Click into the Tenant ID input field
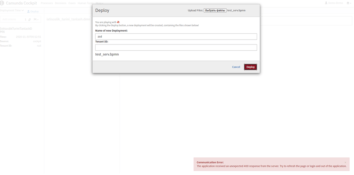The image size is (354, 175). pos(176,48)
